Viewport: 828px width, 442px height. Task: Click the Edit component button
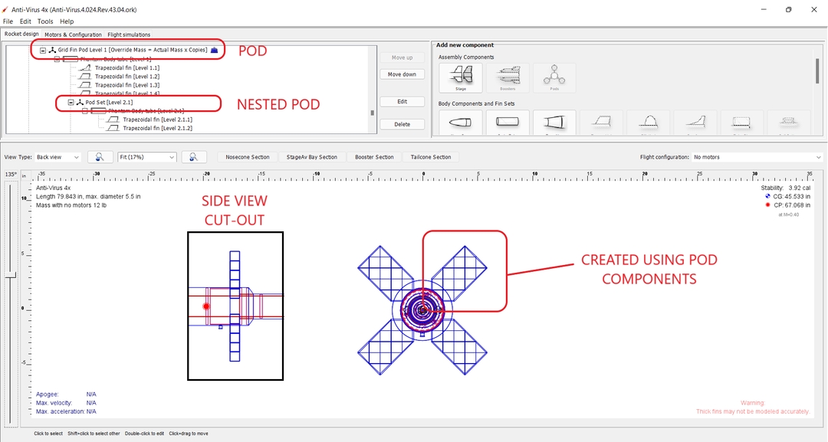pyautogui.click(x=402, y=101)
